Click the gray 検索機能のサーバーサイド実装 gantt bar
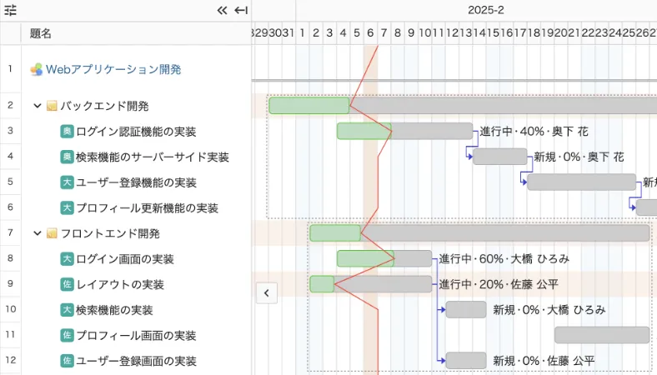This screenshot has width=657, height=375. pos(500,157)
